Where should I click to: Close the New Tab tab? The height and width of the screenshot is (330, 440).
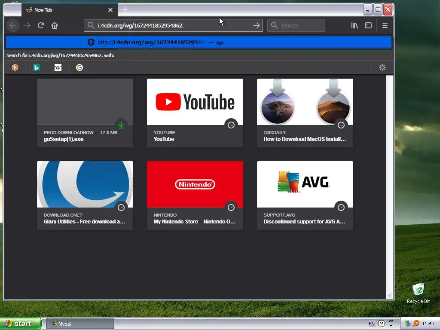(110, 10)
